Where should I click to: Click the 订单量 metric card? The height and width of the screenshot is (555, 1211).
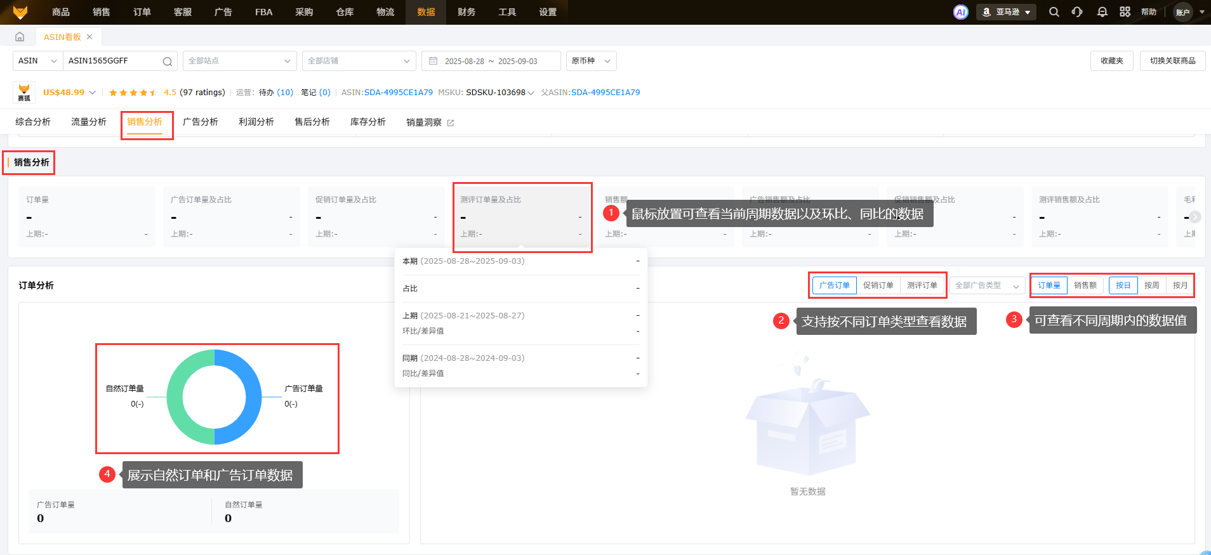click(87, 217)
